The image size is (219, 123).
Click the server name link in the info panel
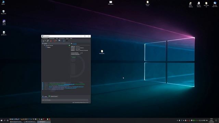click(x=75, y=44)
